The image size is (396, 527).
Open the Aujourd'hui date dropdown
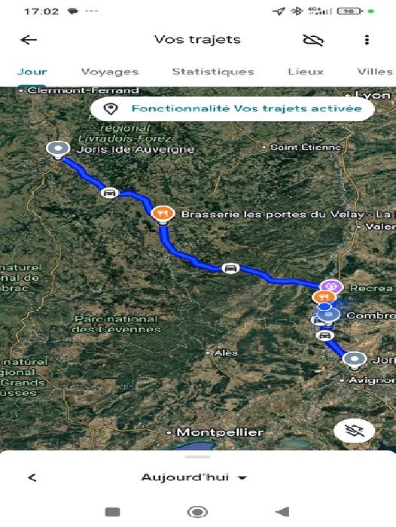pos(194,477)
